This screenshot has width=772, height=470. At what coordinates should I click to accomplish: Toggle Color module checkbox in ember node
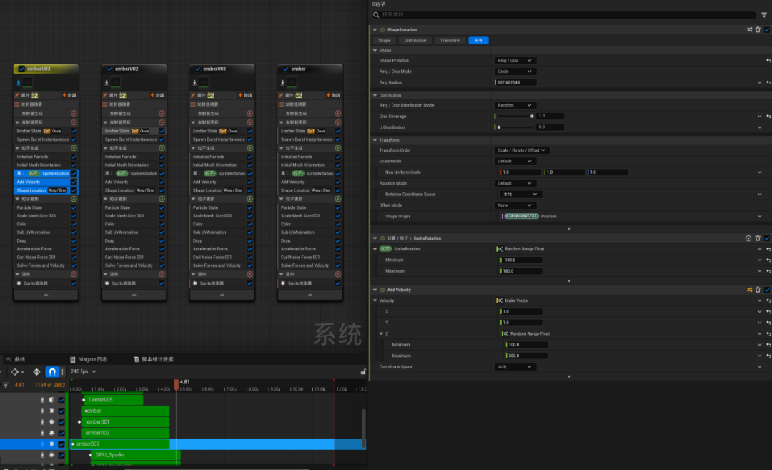[337, 224]
